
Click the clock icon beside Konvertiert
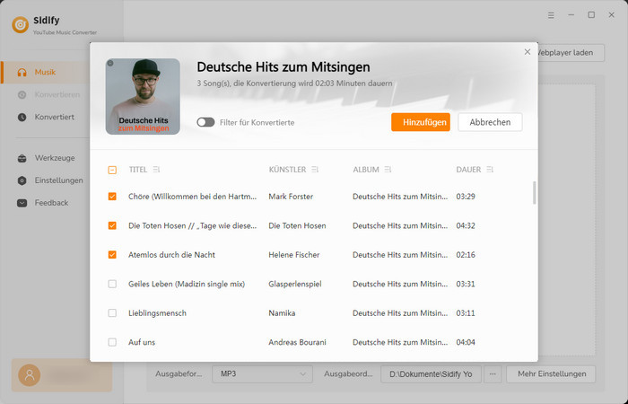point(22,117)
